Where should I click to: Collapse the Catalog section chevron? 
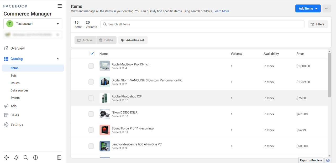(x=58, y=59)
